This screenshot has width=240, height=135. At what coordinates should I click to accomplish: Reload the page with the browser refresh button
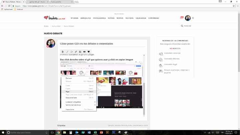[x=9, y=6]
